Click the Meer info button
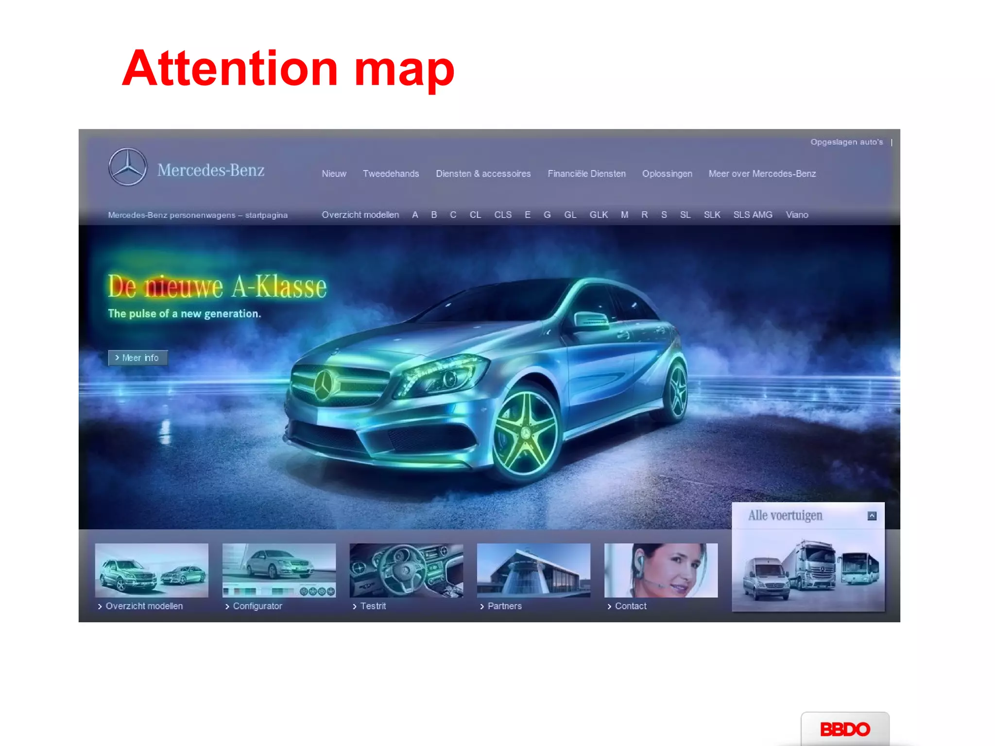The height and width of the screenshot is (746, 995). 138,358
